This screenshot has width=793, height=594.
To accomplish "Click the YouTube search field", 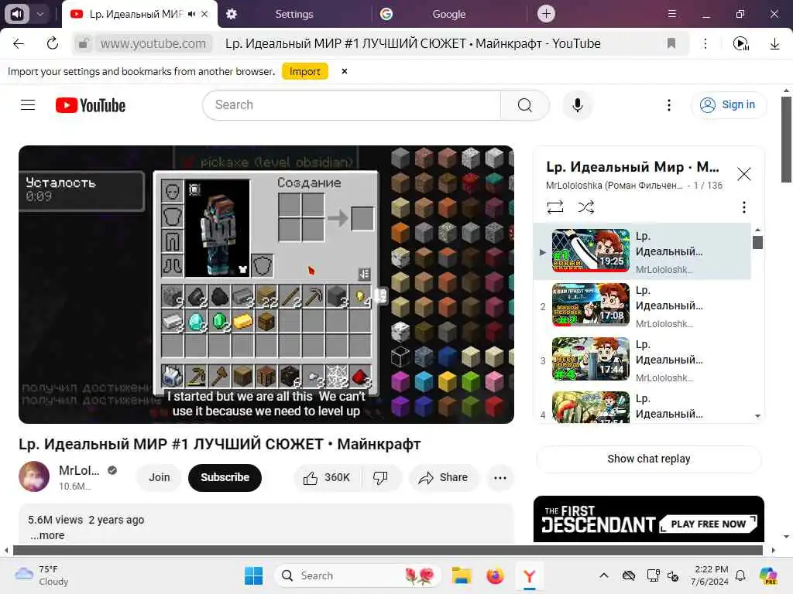I will (352, 105).
